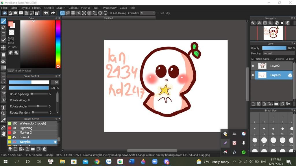Enable the radial snap icon
The height and width of the screenshot is (166, 296).
[x=84, y=13]
